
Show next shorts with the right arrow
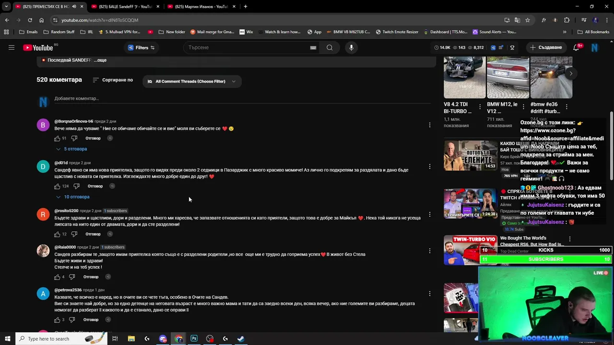[571, 73]
